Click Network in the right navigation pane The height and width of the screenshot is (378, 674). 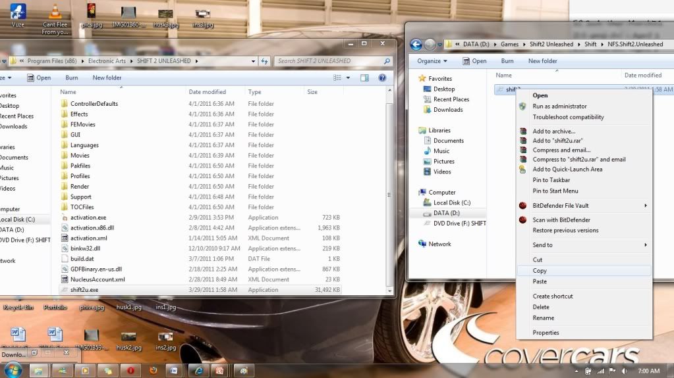coord(435,244)
